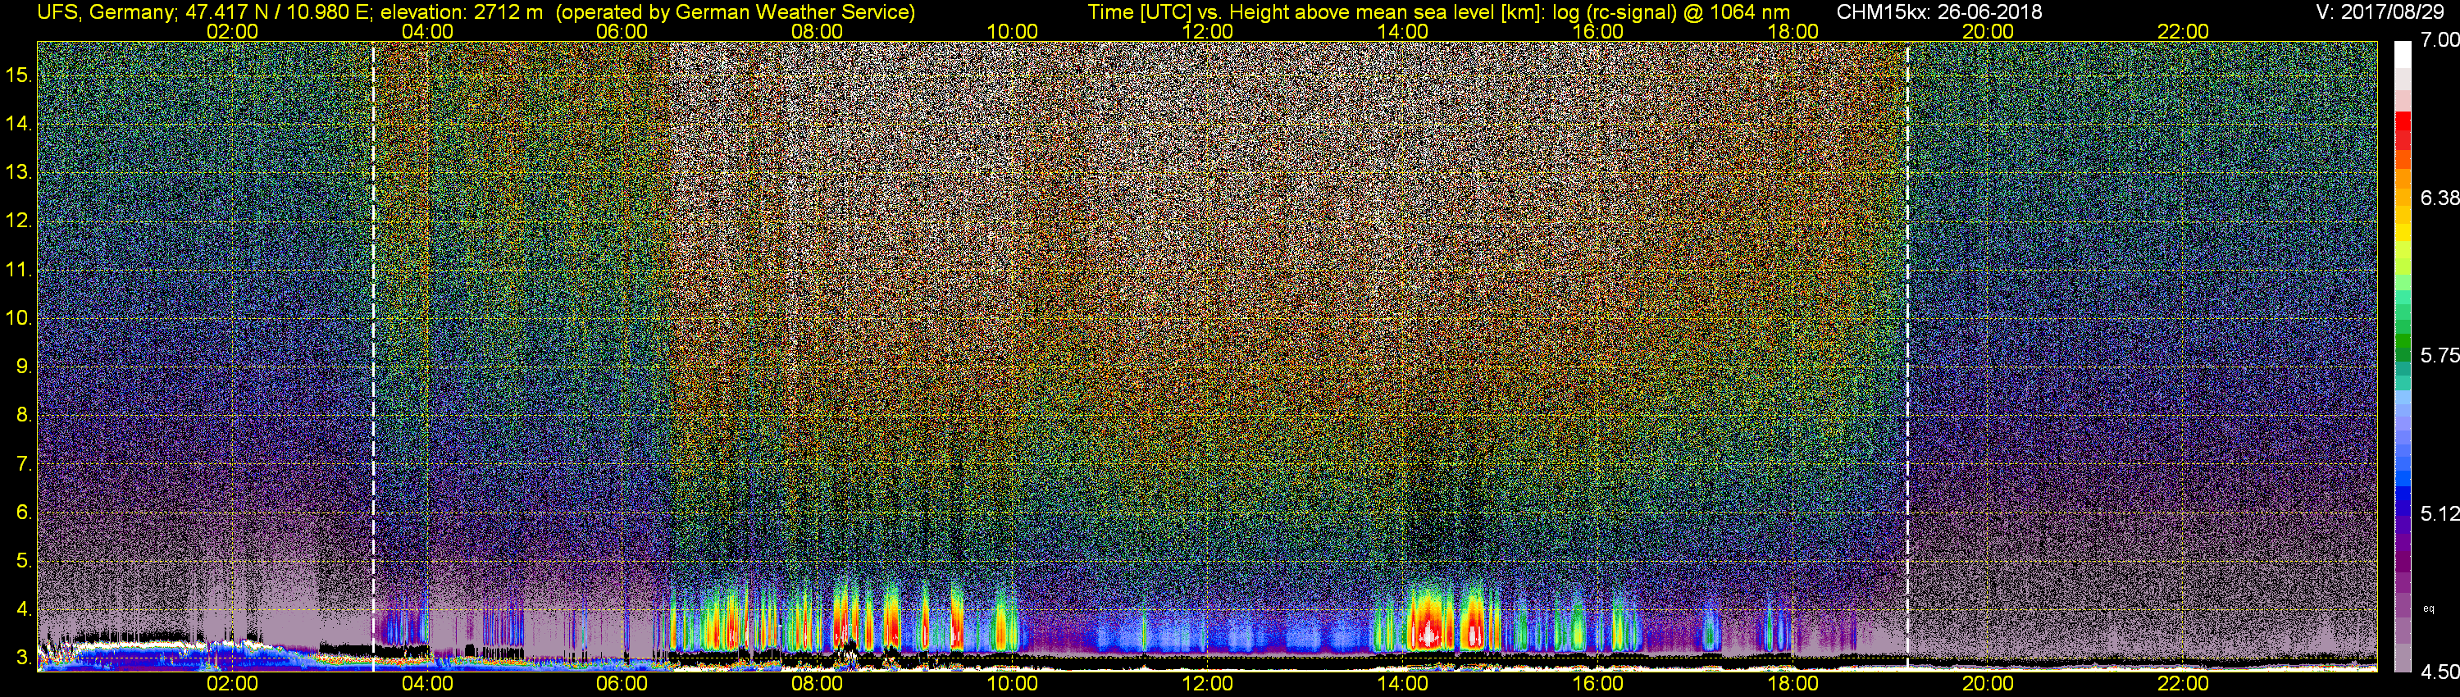Click the 5.75 value on the color scale
Viewport: 2460px width, 697px height.
click(x=2440, y=356)
